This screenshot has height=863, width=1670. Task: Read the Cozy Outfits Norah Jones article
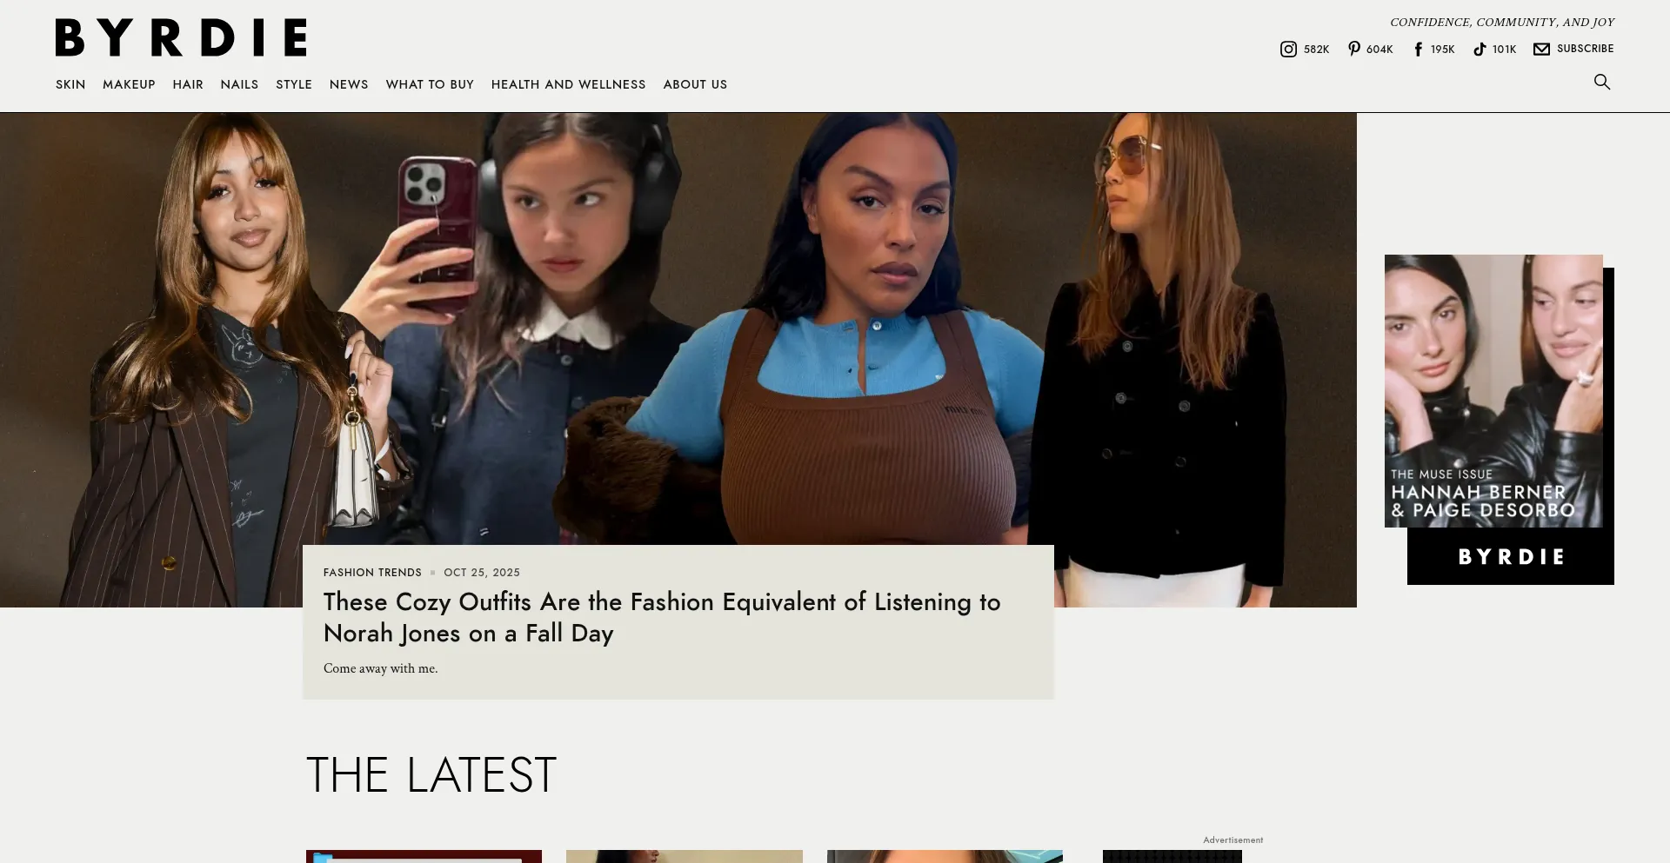[661, 617]
